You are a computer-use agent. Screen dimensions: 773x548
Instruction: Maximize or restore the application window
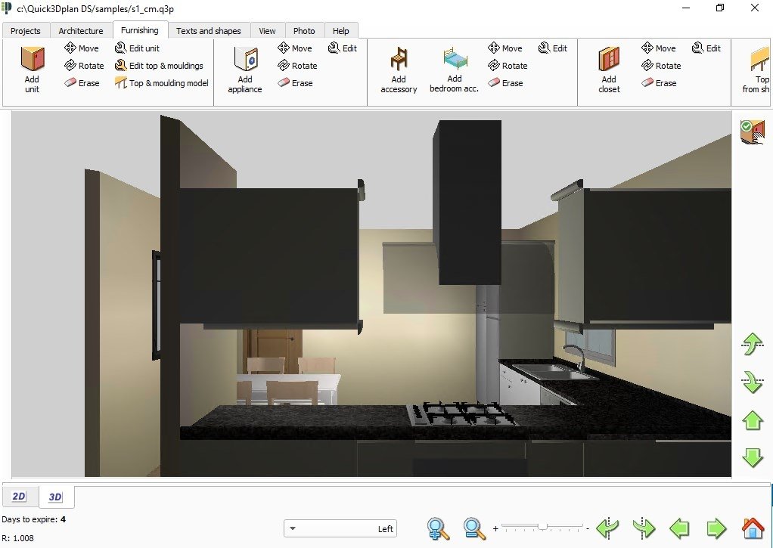(720, 8)
